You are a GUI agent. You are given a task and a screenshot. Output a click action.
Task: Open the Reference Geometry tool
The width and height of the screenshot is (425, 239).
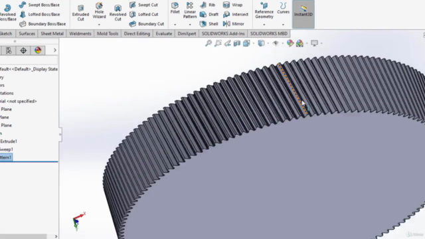point(264,11)
